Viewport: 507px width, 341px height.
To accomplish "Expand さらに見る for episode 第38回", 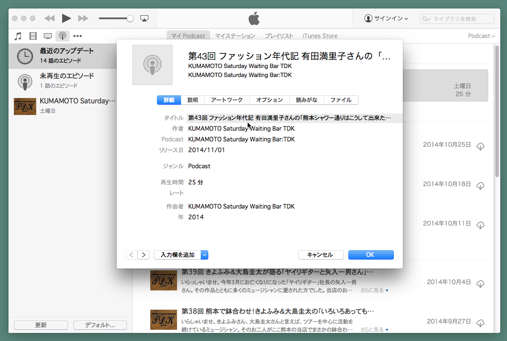I will tap(374, 329).
